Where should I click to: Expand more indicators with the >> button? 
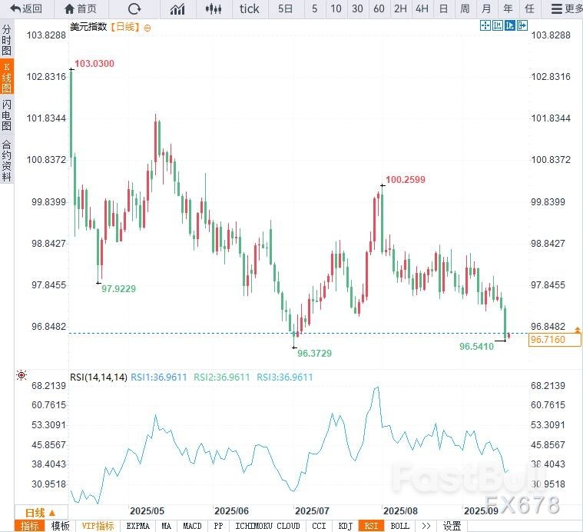426,526
